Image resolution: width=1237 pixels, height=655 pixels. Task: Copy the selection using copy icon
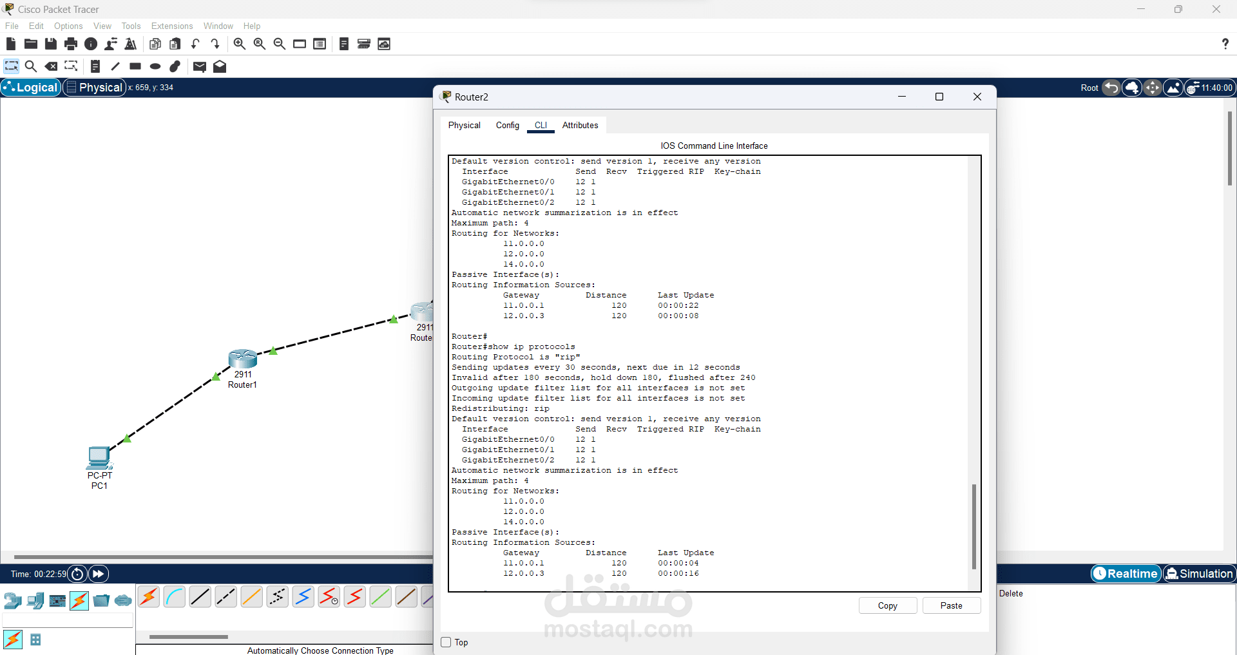(155, 44)
